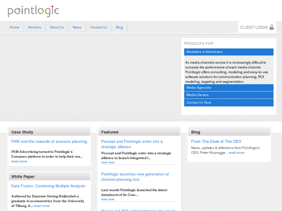This screenshot has height=211, width=282.
Task: Expand the Contact Us Now section
Action: click(x=229, y=103)
